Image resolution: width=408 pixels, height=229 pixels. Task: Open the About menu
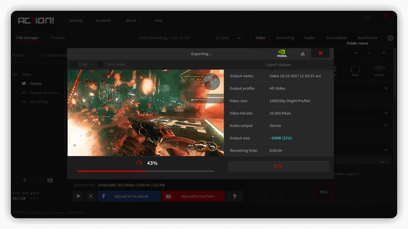click(131, 21)
